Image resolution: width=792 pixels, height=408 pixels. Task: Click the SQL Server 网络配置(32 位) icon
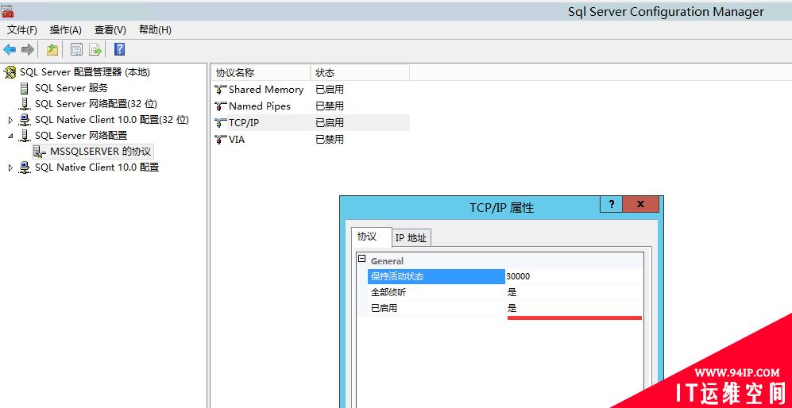pyautogui.click(x=25, y=104)
